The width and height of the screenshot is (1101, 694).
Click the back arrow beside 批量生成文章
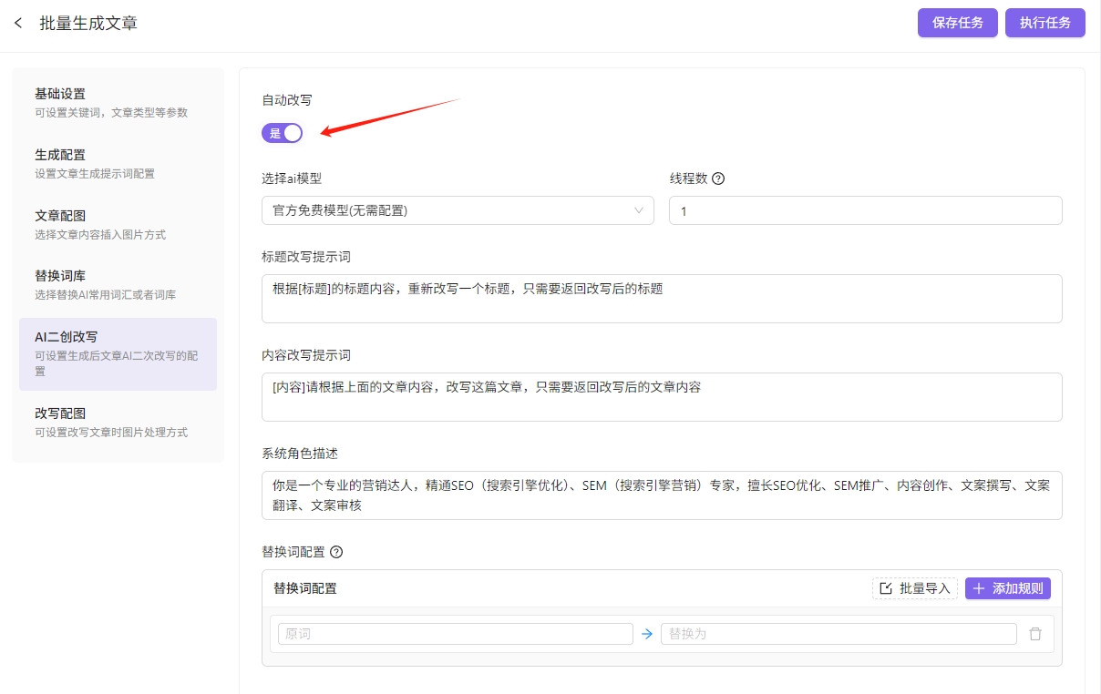(x=18, y=23)
